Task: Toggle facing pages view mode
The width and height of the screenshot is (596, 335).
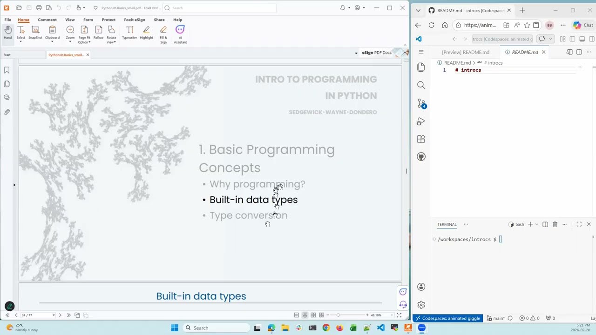Action: pos(313,315)
